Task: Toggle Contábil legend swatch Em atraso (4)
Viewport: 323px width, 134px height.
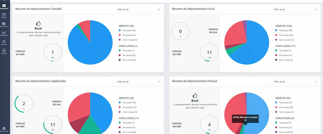Action: tap(120, 35)
